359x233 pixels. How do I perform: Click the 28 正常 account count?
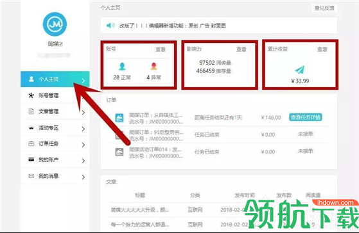click(122, 77)
